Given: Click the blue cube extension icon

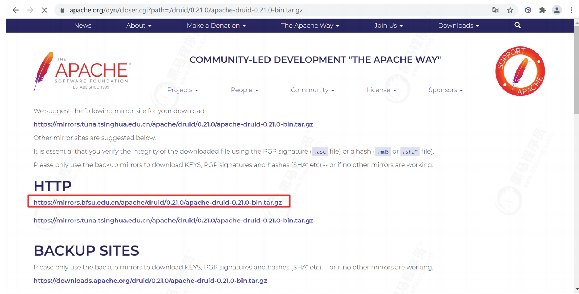Looking at the screenshot, I should click(x=528, y=10).
